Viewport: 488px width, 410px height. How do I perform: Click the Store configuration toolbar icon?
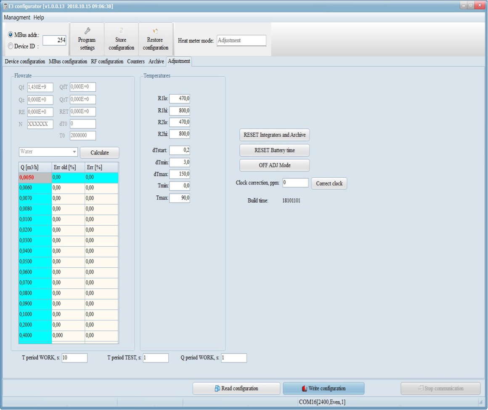pyautogui.click(x=121, y=39)
